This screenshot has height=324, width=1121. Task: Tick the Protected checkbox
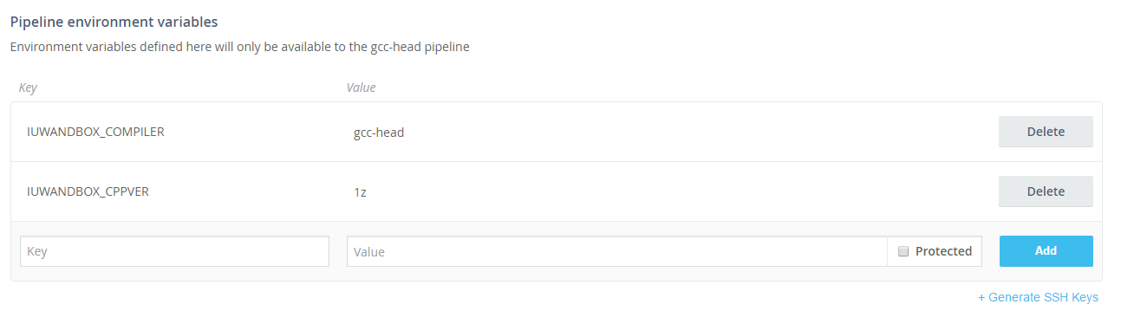click(x=903, y=251)
